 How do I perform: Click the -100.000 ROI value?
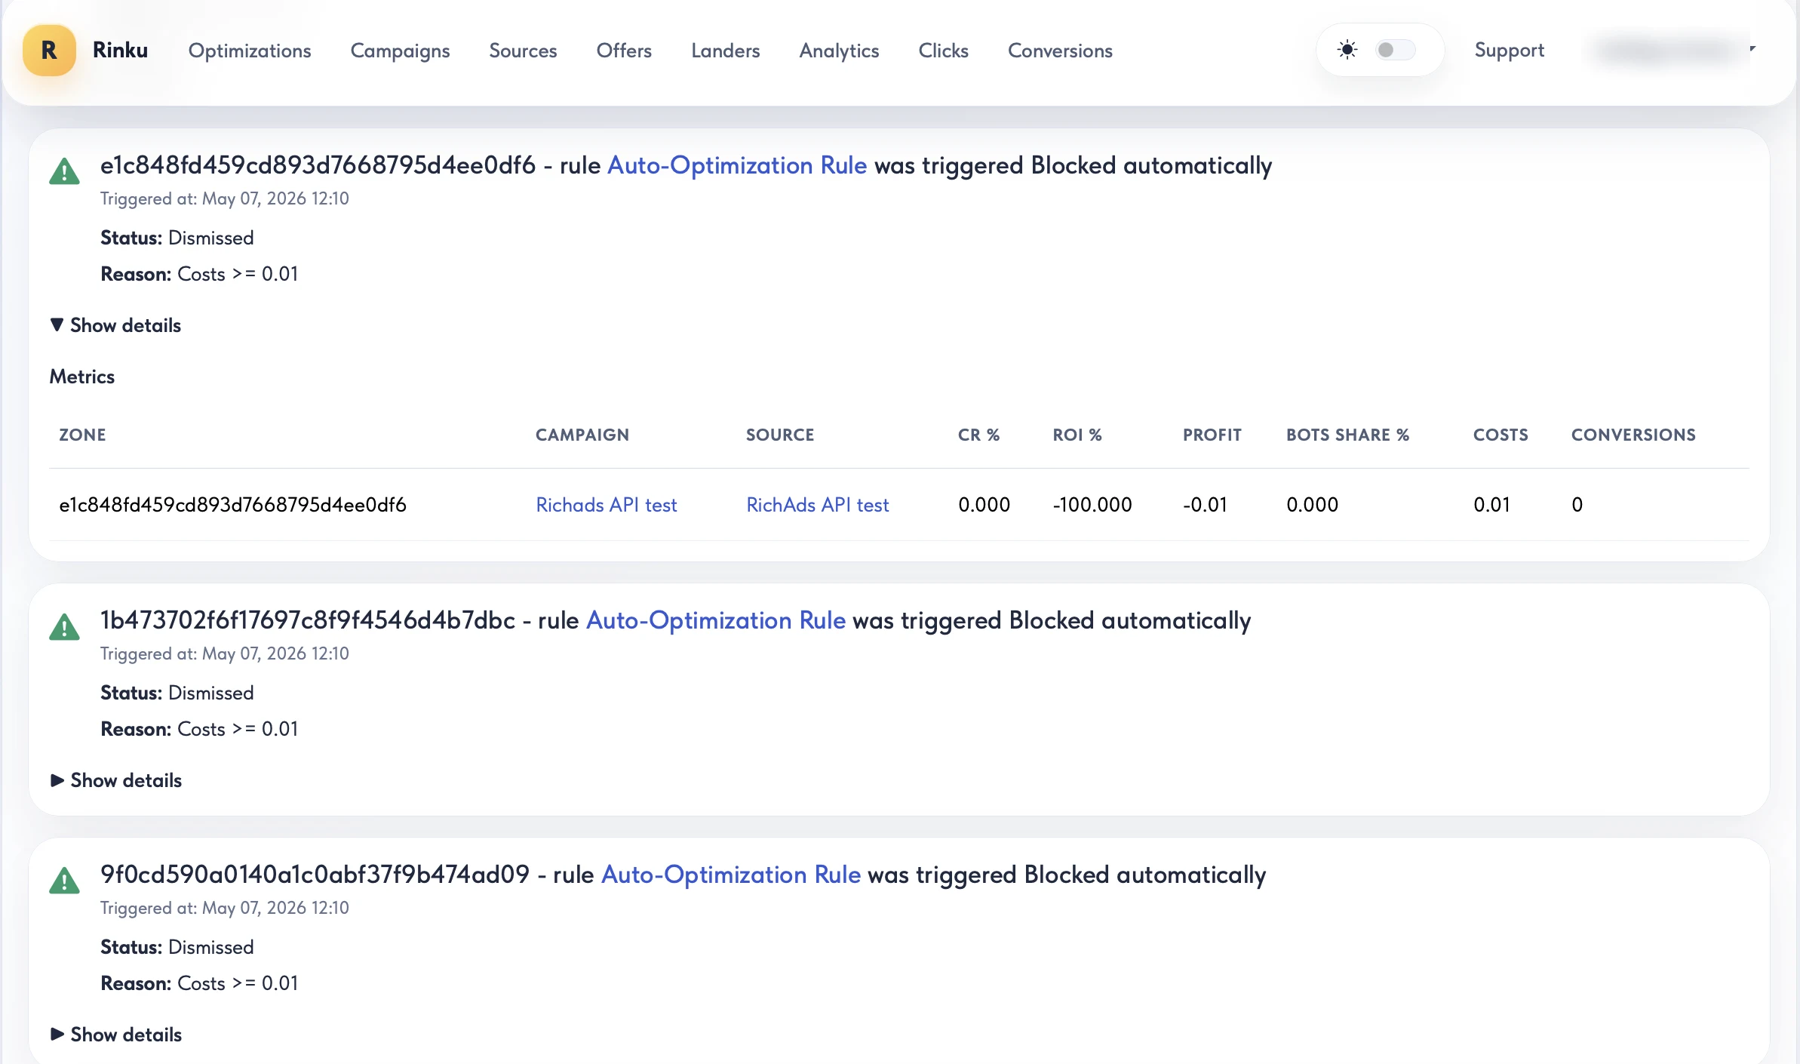click(x=1092, y=505)
